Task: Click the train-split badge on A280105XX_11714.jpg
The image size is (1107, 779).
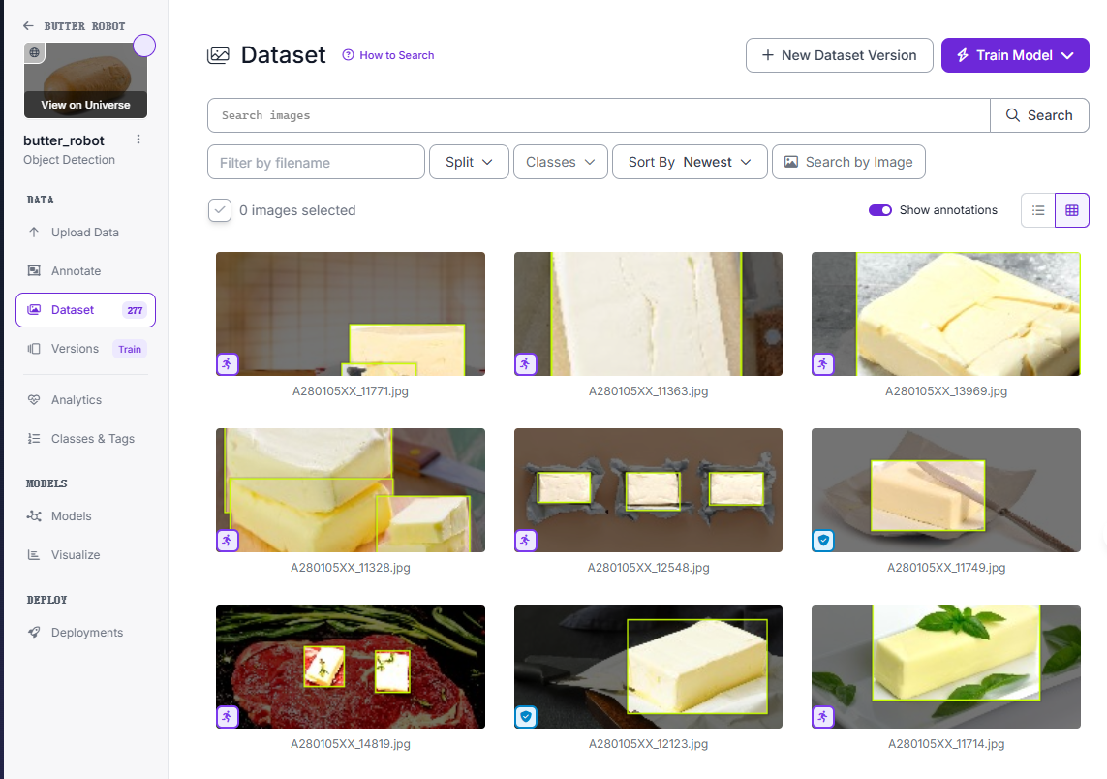Action: point(822,718)
